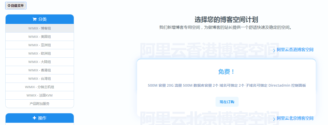Click chevron before 阿里云北京博客空间
The height and width of the screenshot is (125, 328).
[x=274, y=119]
